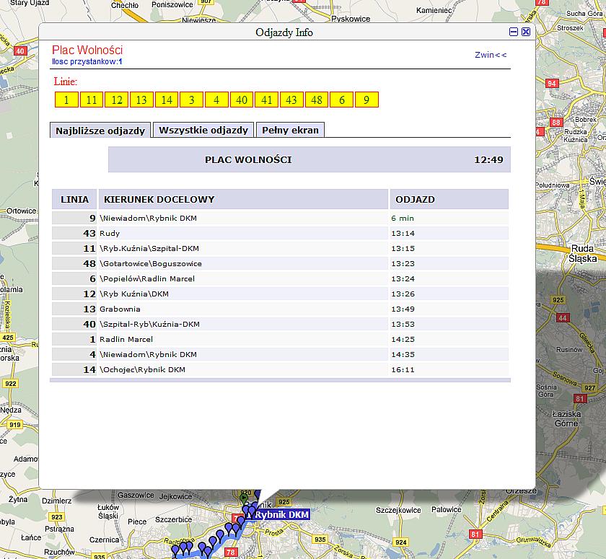The width and height of the screenshot is (606, 559).
Task: Click road 78 shield near the bottom of the map
Action: pyautogui.click(x=231, y=552)
